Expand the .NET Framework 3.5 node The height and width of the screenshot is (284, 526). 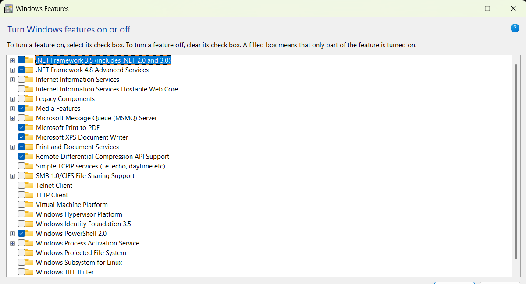(x=12, y=60)
